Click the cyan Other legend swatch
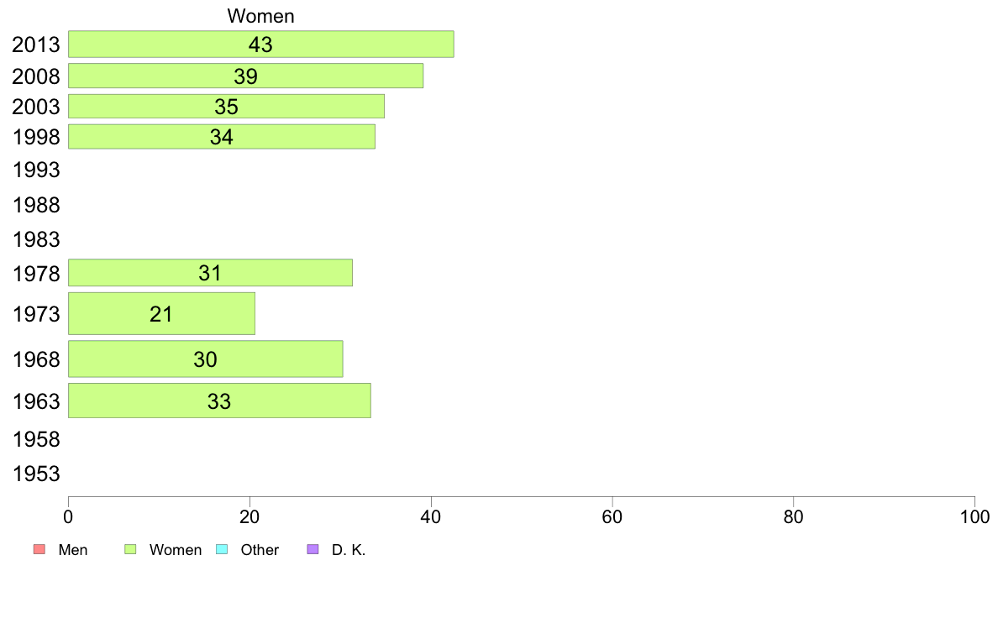 pos(222,549)
